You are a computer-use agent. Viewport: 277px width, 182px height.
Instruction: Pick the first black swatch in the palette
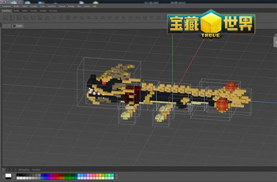pyautogui.click(x=18, y=175)
